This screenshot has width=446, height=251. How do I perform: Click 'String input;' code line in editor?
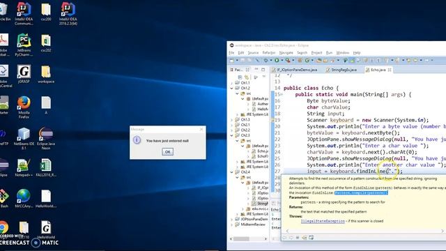coord(325,114)
